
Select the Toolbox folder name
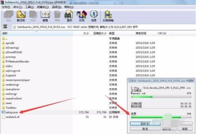pos(11,108)
